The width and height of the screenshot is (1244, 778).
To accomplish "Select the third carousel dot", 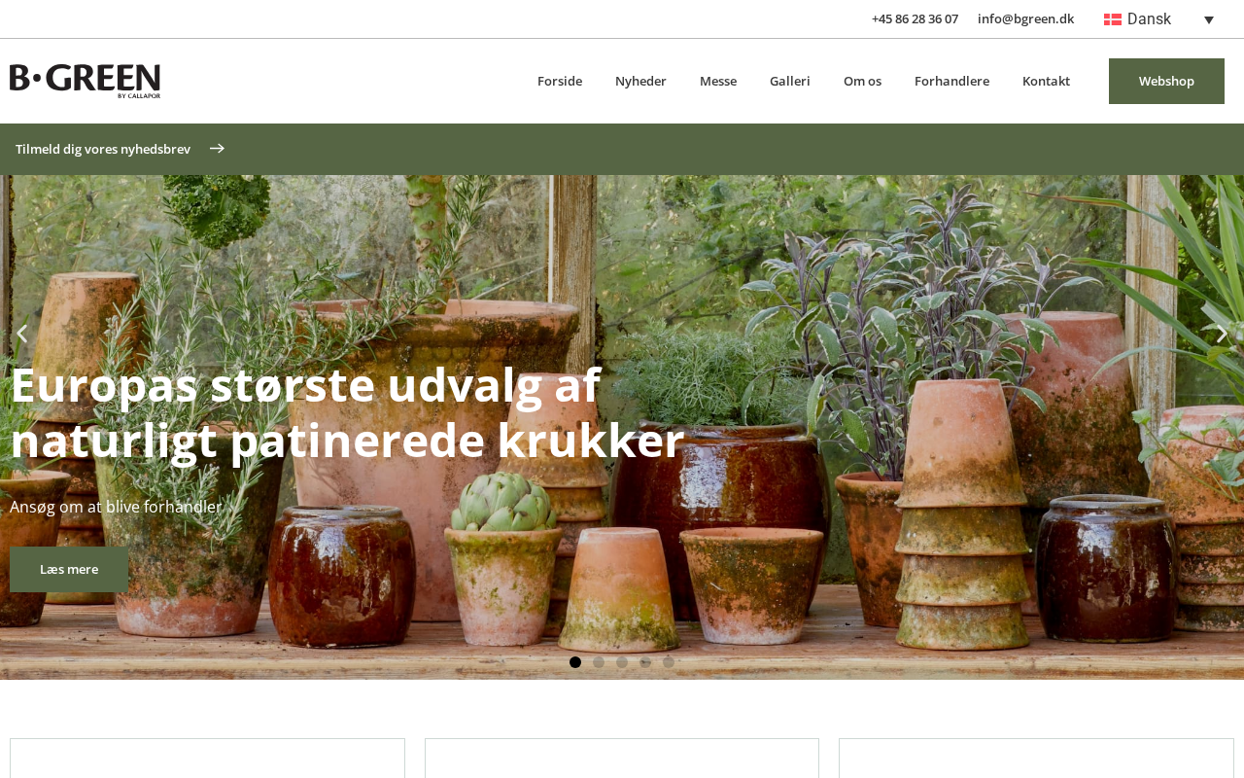I will pos(622,662).
